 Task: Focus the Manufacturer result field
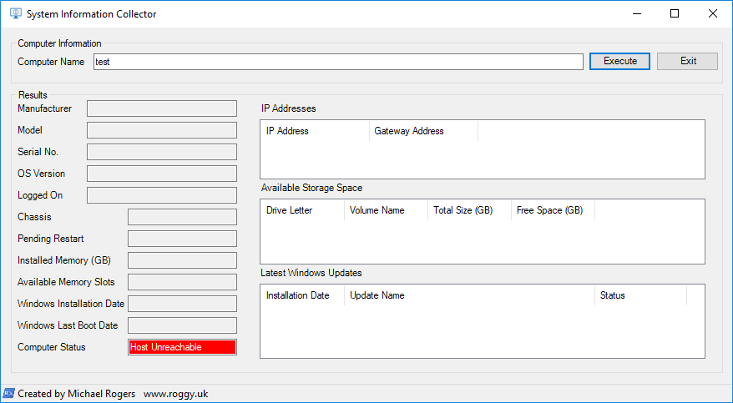[x=161, y=108]
